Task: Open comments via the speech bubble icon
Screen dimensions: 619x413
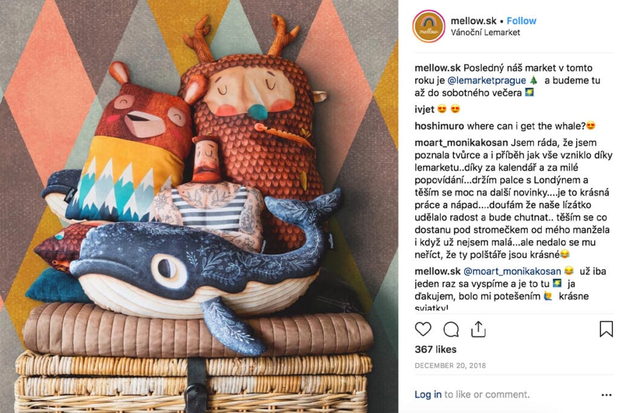Action: click(x=451, y=330)
